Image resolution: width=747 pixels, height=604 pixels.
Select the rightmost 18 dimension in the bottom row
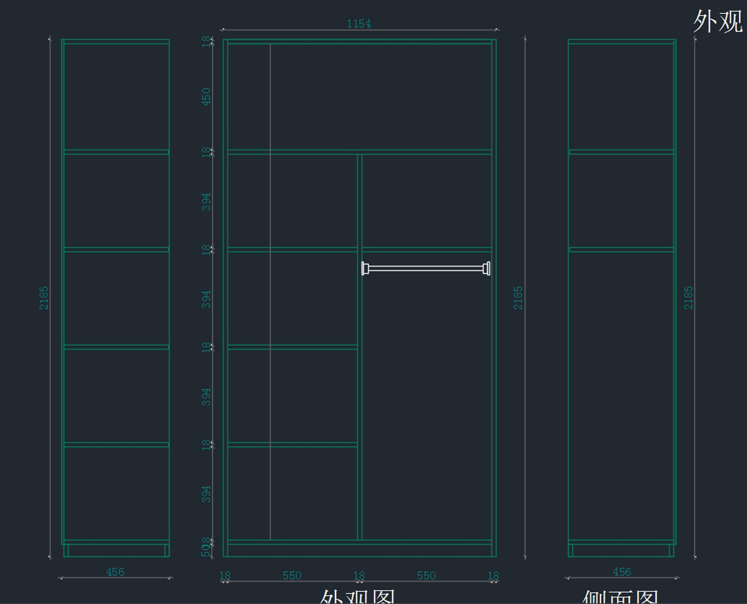point(493,575)
